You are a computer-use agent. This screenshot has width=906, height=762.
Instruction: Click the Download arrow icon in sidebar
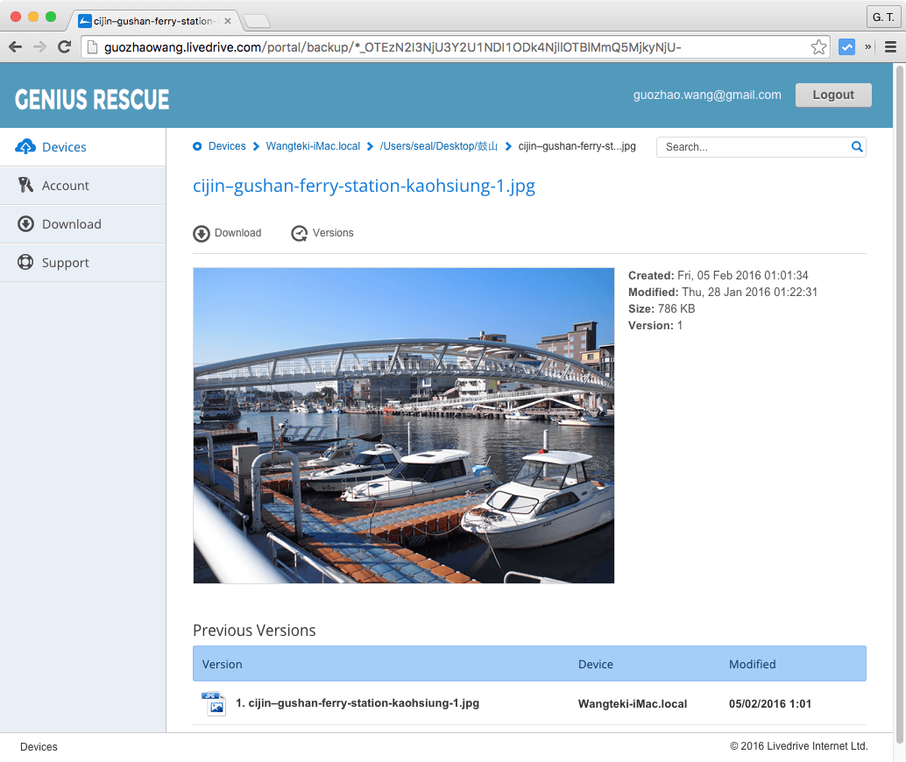[x=25, y=224]
